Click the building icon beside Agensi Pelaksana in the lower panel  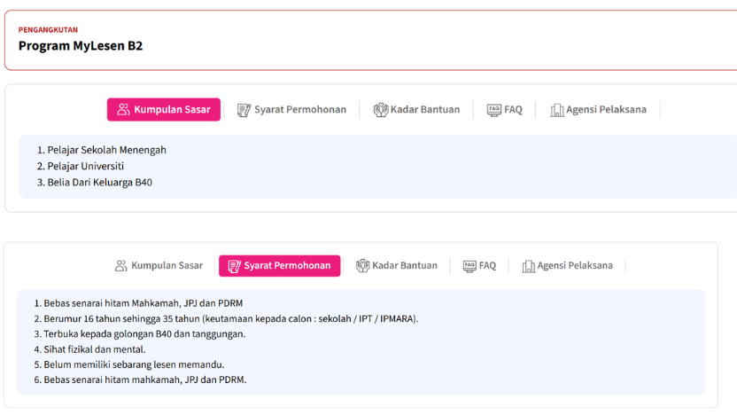tap(528, 266)
